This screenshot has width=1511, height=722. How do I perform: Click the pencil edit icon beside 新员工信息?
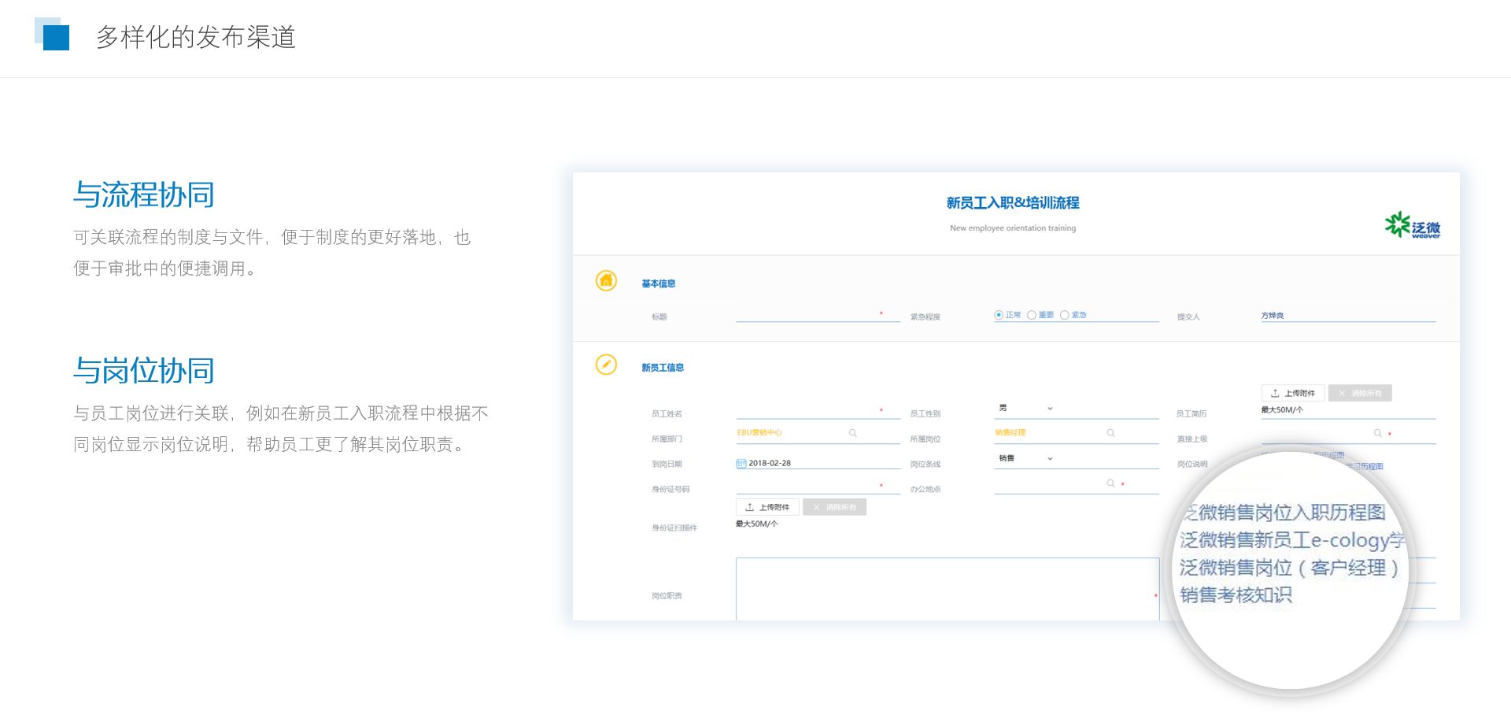coord(606,365)
